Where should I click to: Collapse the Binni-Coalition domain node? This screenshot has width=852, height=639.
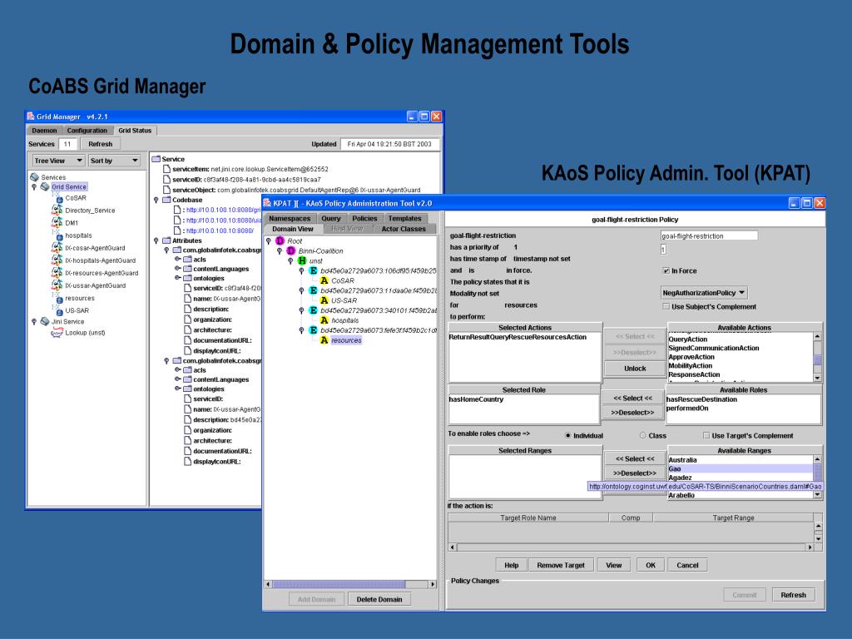[x=280, y=250]
